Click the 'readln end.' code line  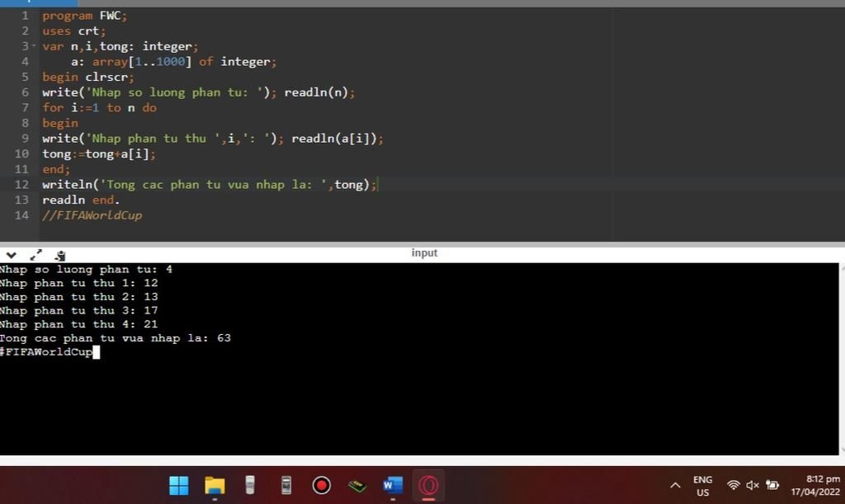[81, 200]
